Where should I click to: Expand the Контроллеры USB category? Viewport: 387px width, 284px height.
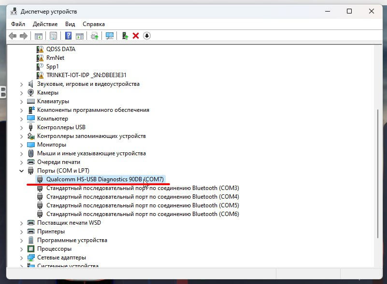click(21, 128)
